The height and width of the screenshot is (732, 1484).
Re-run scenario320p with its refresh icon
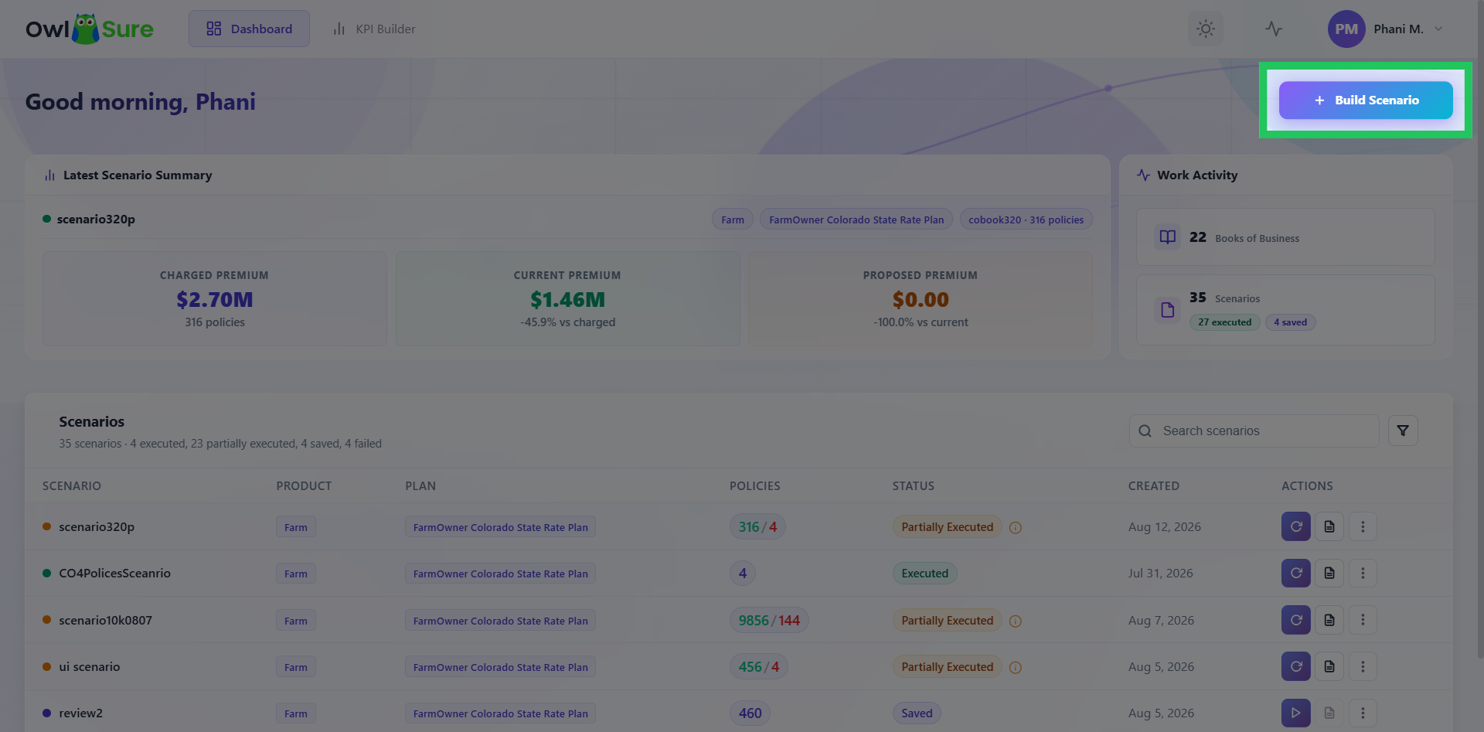click(1296, 526)
